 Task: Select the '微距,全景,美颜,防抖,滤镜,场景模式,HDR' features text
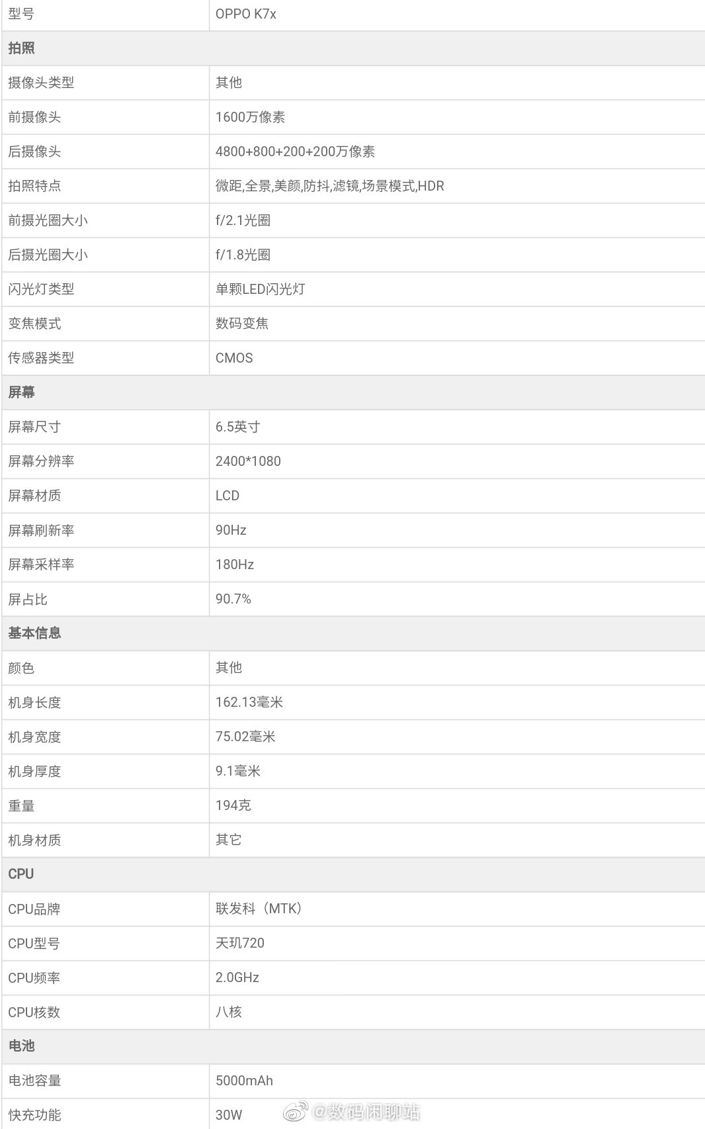click(x=330, y=186)
